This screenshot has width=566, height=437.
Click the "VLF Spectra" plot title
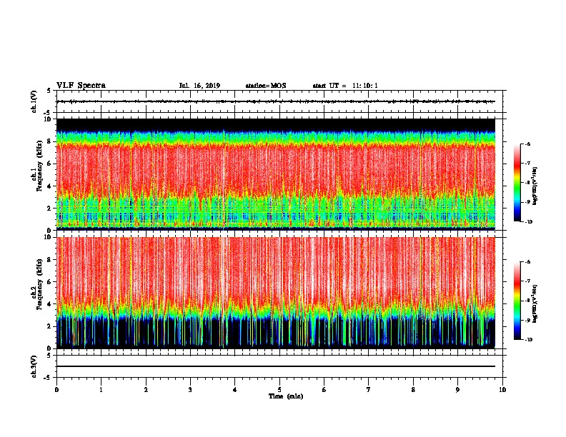81,85
